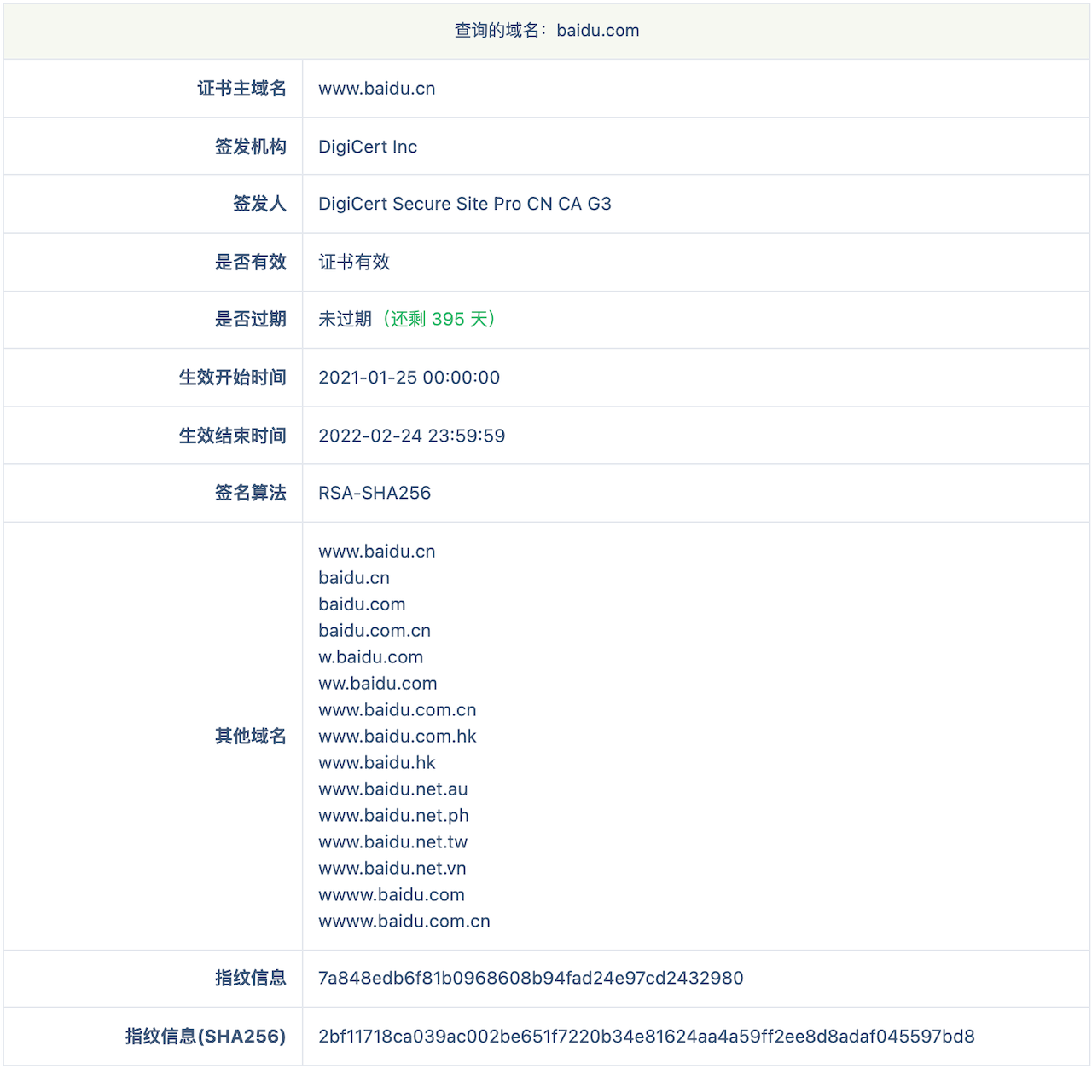The image size is (1092, 1069).
Task: Click the RSA-SHA256 签名算法 value
Action: (375, 493)
